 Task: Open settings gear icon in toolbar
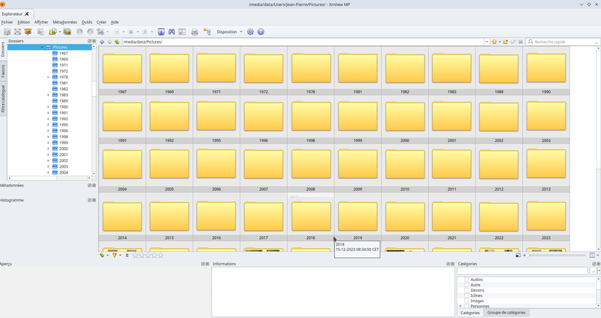[251, 32]
